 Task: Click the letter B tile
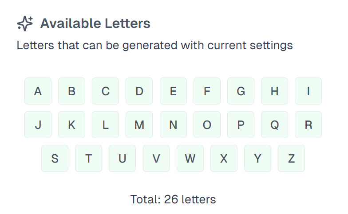click(71, 91)
